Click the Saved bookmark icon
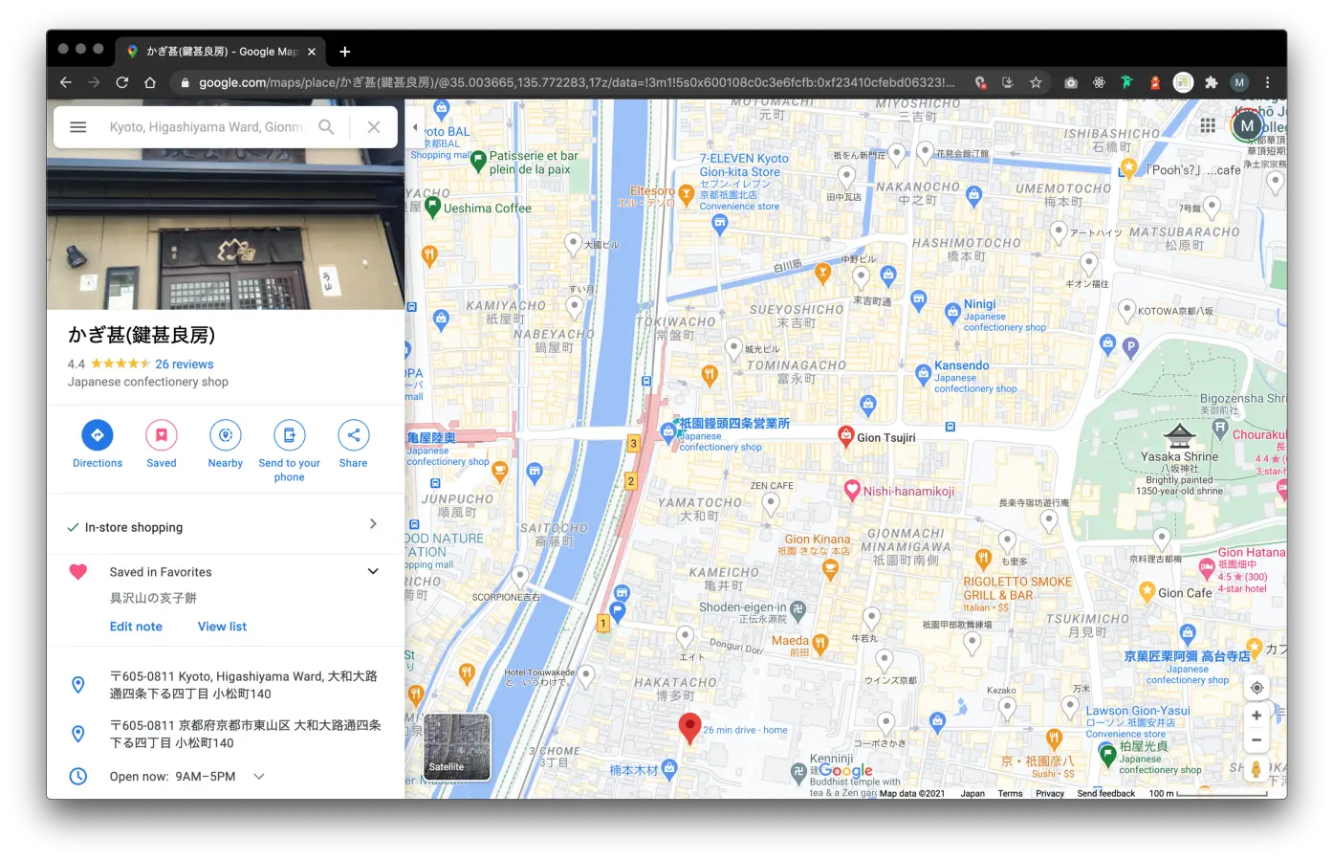Screen dimensions: 1333x860 (162, 435)
